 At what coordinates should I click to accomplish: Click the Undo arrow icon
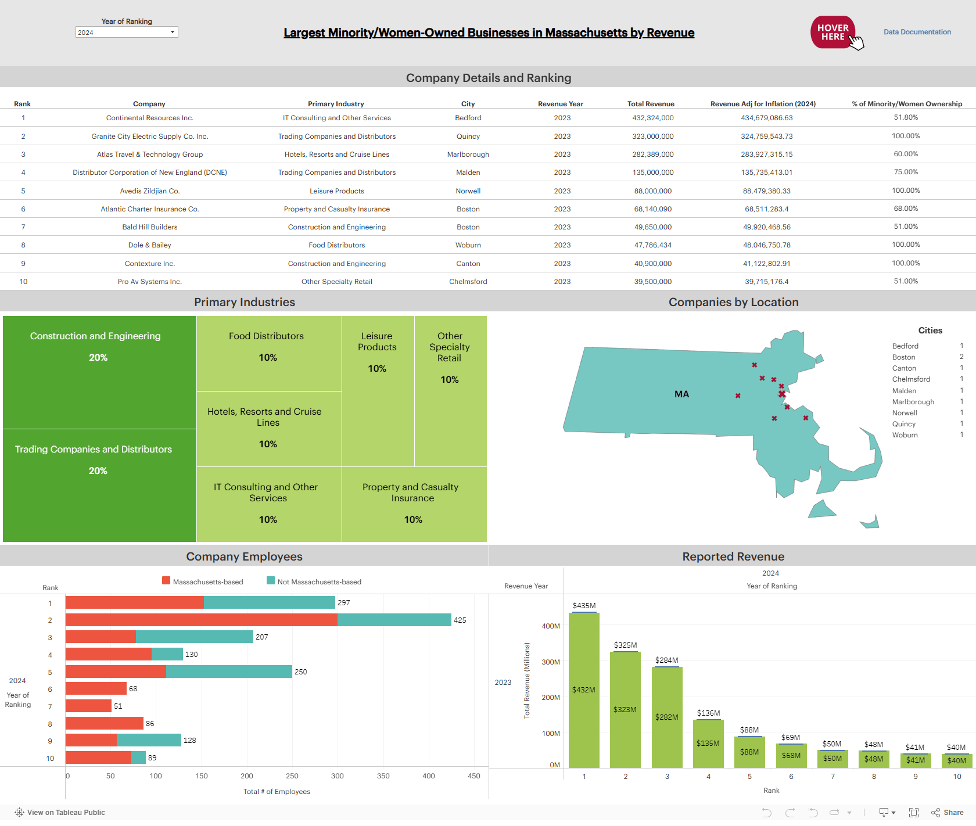767,812
